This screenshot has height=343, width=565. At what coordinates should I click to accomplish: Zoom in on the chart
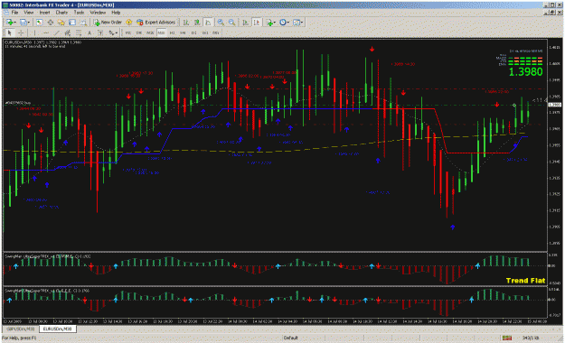(x=221, y=23)
